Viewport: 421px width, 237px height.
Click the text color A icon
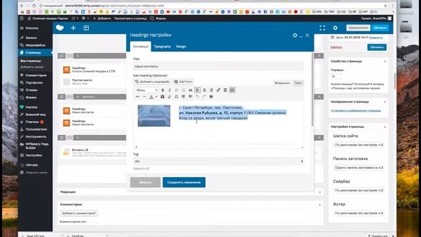pyautogui.click(x=151, y=97)
